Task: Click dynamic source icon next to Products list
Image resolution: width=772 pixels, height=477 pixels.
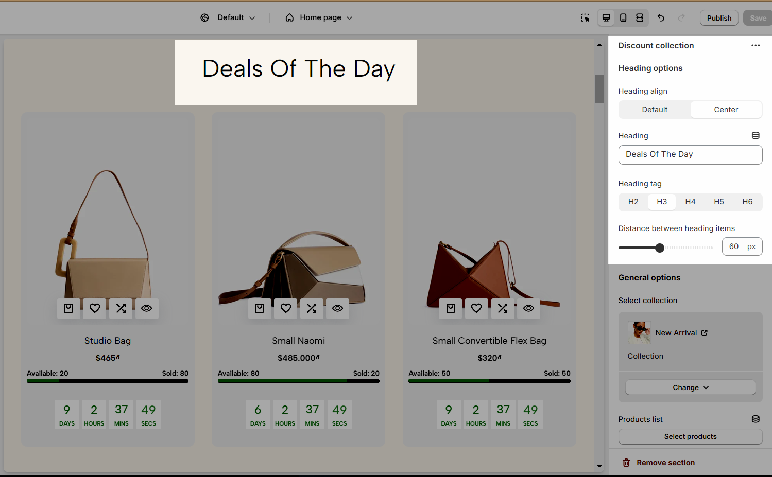Action: (x=756, y=419)
